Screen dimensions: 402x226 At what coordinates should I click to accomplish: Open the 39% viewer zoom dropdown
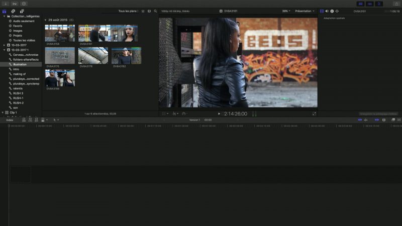pyautogui.click(x=286, y=11)
